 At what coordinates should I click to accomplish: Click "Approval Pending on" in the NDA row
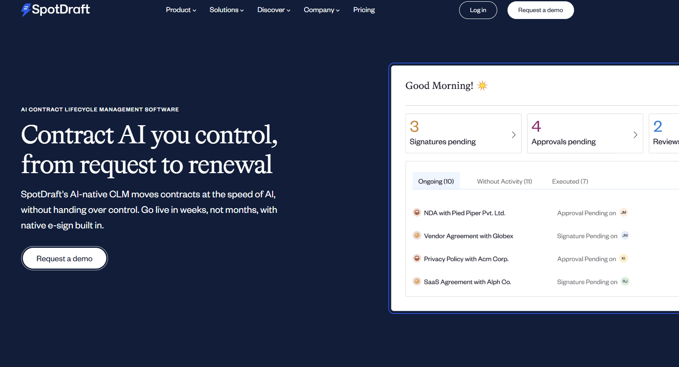[587, 213]
